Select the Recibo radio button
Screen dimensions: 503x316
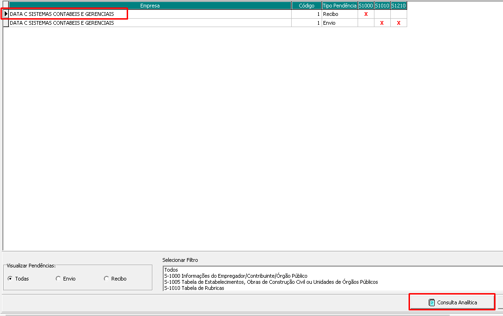pos(106,279)
